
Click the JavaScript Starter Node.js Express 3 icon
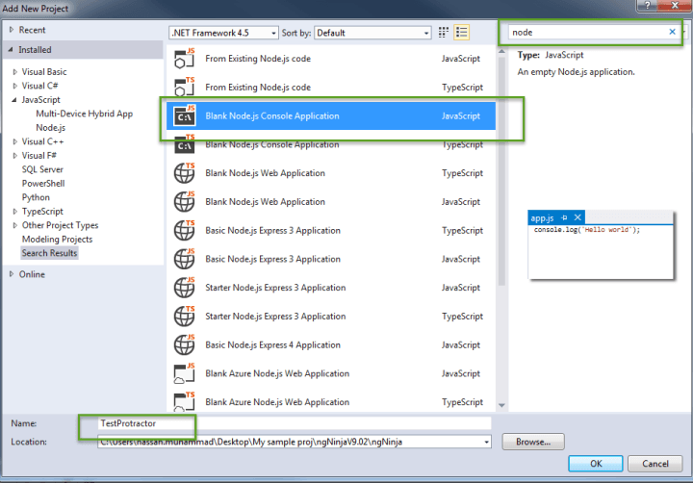coord(184,288)
